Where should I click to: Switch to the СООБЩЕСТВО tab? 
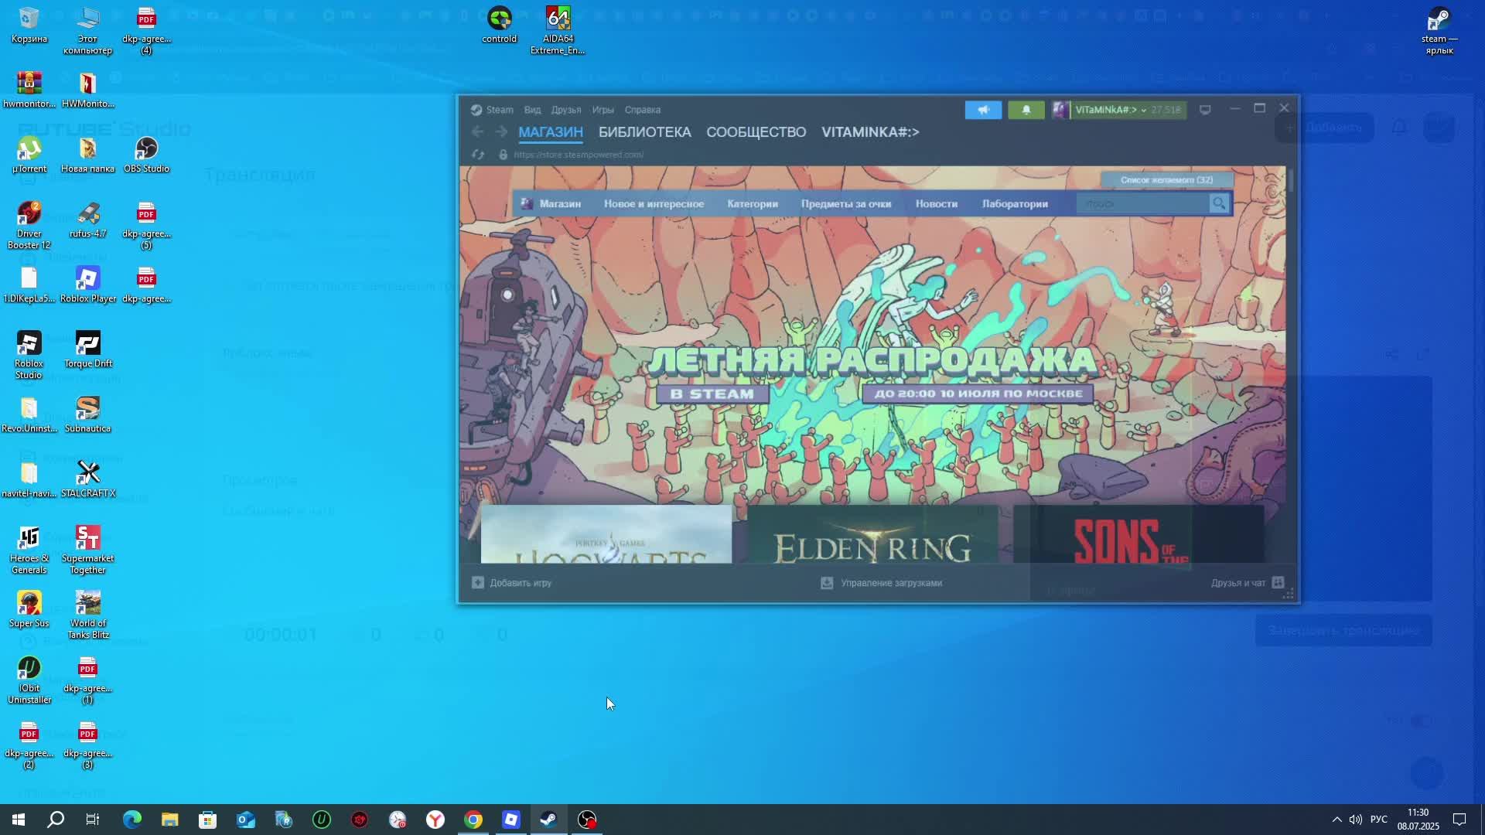click(756, 132)
